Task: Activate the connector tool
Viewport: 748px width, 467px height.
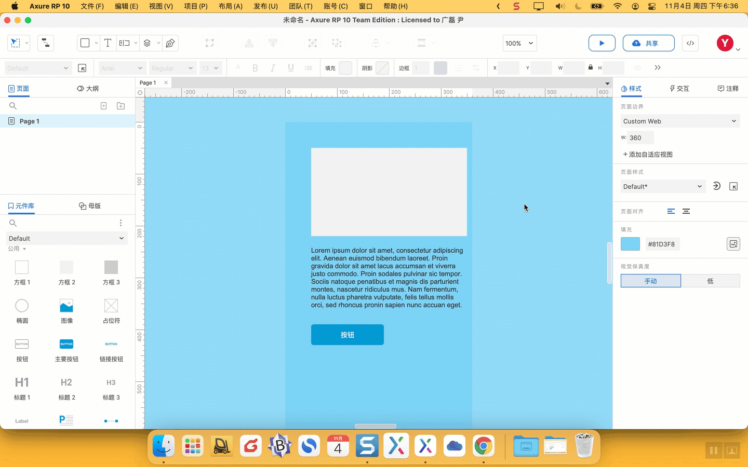Action: click(46, 43)
